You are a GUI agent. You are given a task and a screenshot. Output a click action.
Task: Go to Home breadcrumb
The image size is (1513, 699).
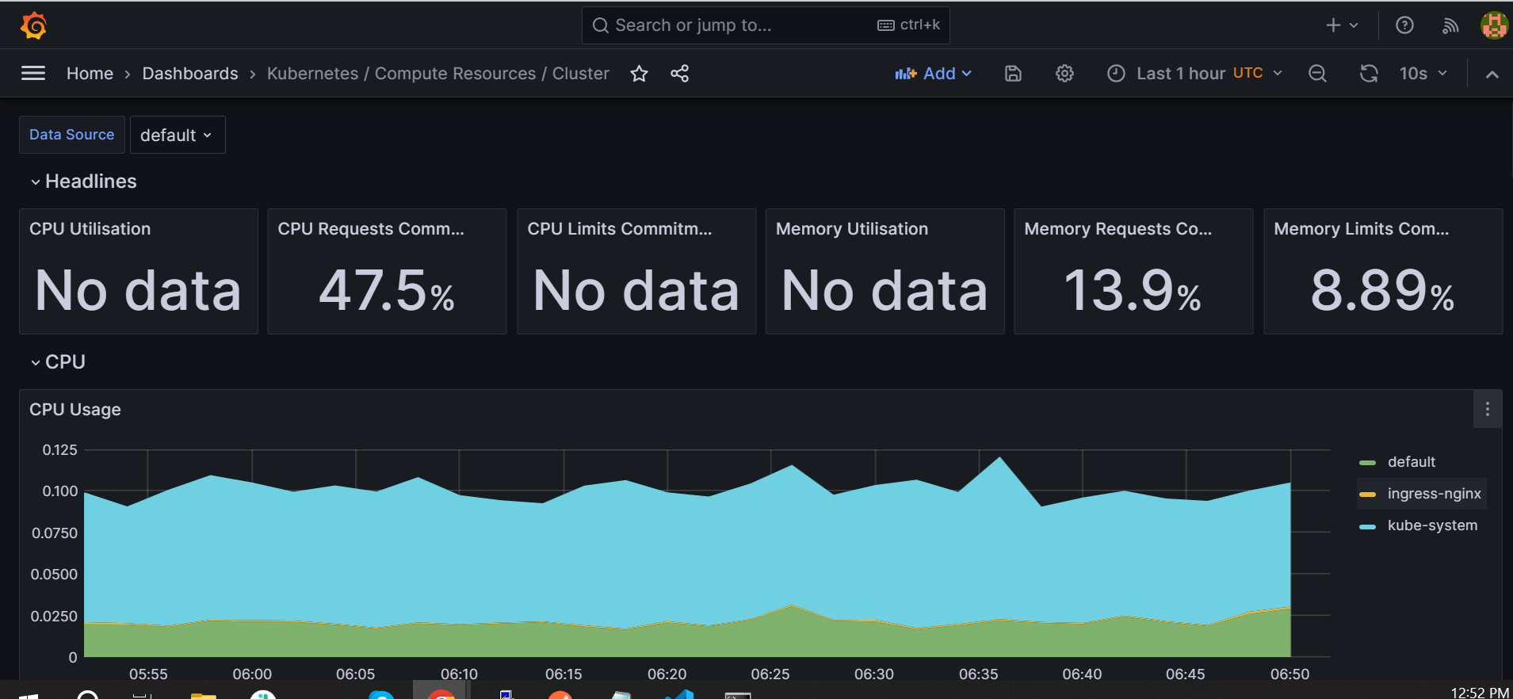point(90,74)
